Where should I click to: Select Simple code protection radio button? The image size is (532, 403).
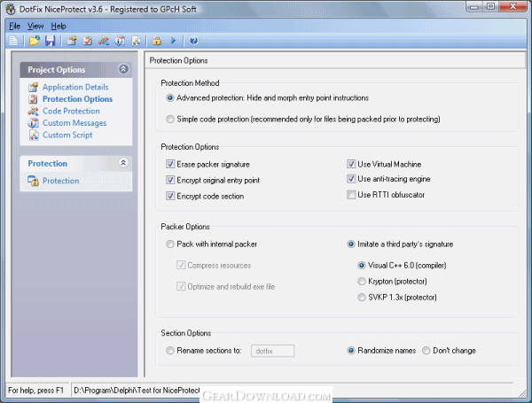tap(170, 120)
